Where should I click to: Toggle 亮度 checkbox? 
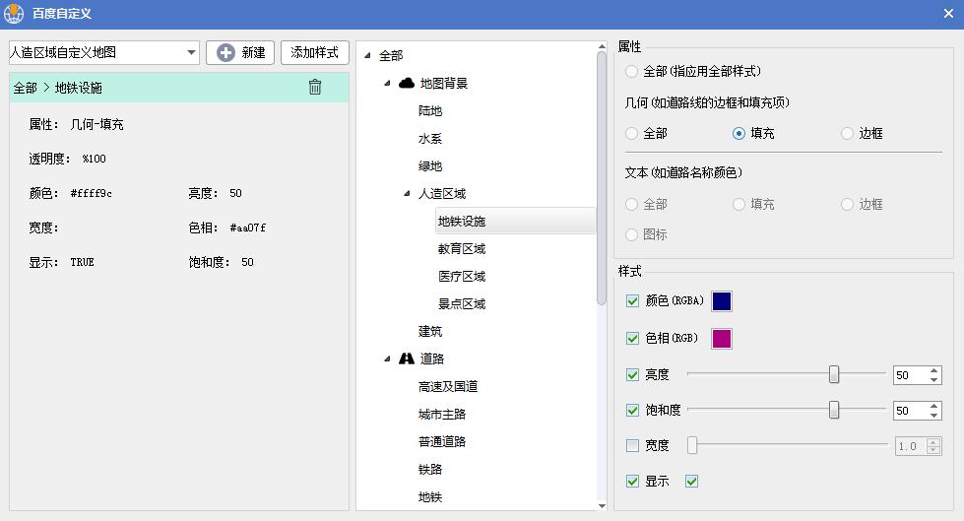[632, 374]
